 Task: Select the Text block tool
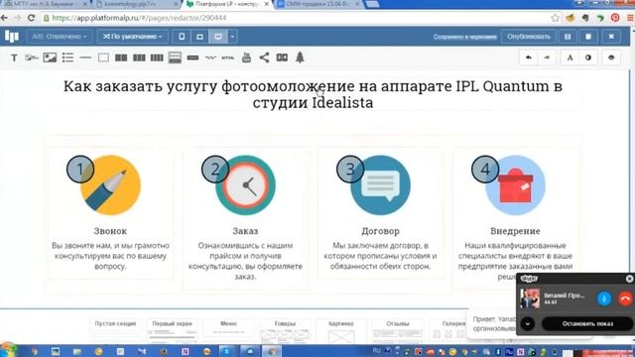14,58
